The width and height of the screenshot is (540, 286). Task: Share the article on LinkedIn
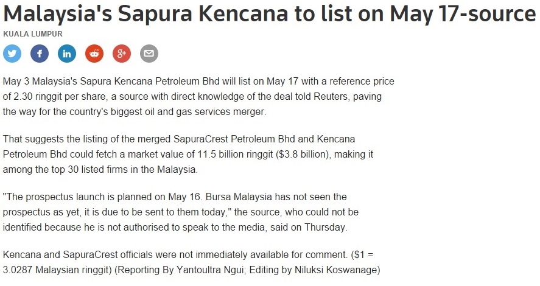[x=67, y=54]
